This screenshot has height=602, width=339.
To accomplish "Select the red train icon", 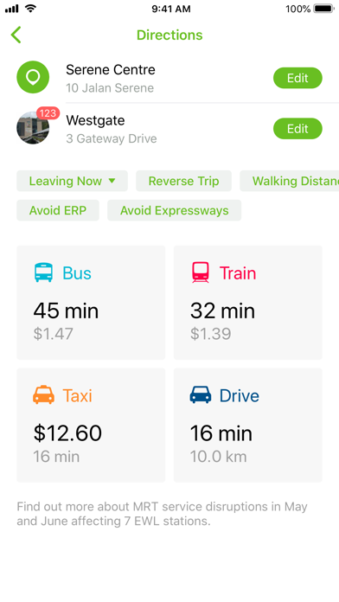I will [201, 272].
